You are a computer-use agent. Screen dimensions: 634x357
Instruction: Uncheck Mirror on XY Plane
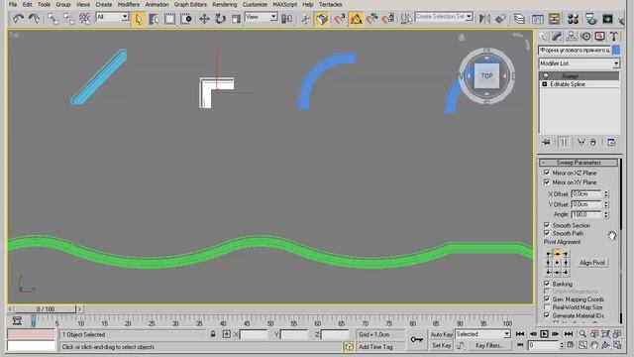tap(547, 182)
